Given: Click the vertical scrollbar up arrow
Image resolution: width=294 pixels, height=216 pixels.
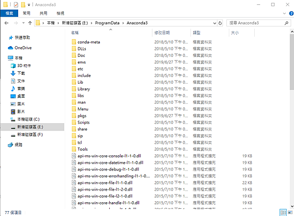Looking at the screenshot, I should tap(292, 32).
